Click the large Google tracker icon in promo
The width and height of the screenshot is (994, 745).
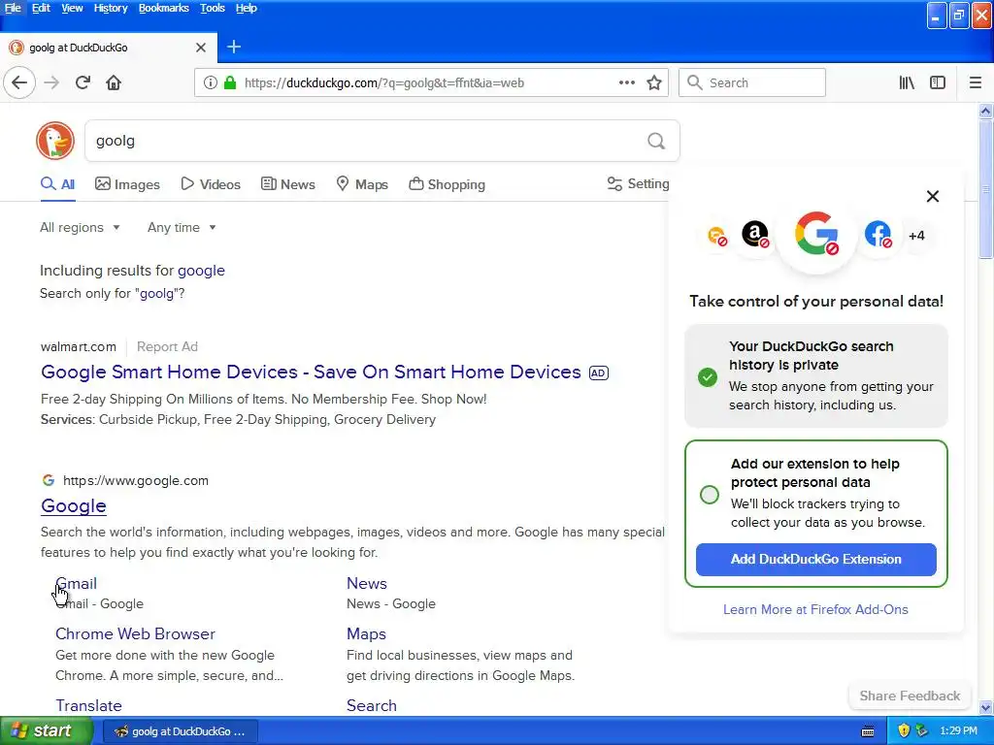pyautogui.click(x=816, y=233)
